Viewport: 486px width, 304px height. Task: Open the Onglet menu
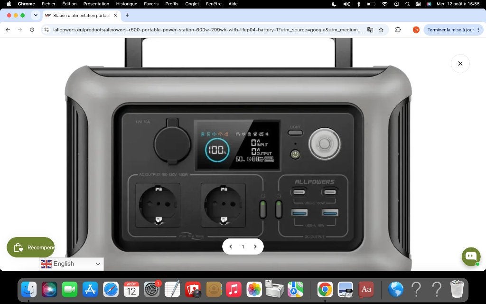(x=192, y=4)
